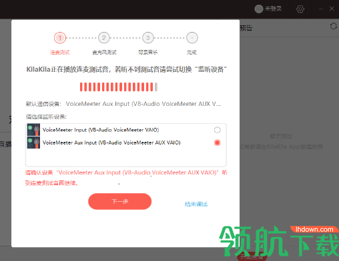Minimize the KilaKila window
This screenshot has width=339, height=261.
pyautogui.click(x=321, y=9)
